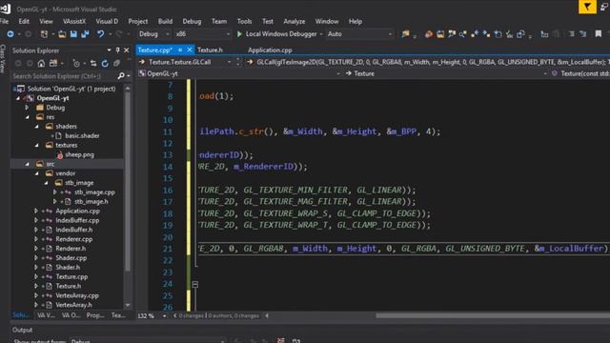
Task: Click the Visual Studio logo icon
Action: coord(6,9)
